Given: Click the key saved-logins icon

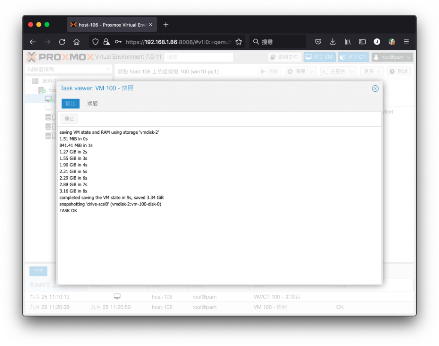Looking at the screenshot, I should [x=118, y=42].
